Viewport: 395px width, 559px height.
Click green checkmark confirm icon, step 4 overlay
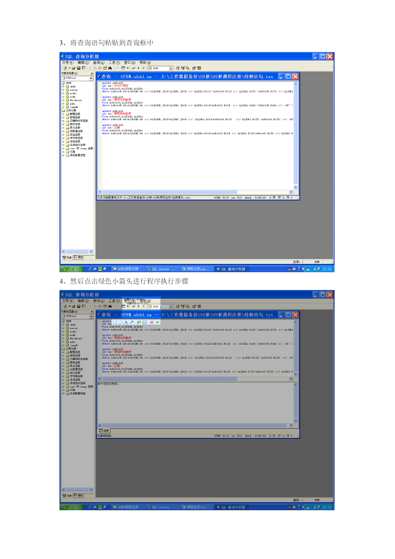(x=157, y=322)
